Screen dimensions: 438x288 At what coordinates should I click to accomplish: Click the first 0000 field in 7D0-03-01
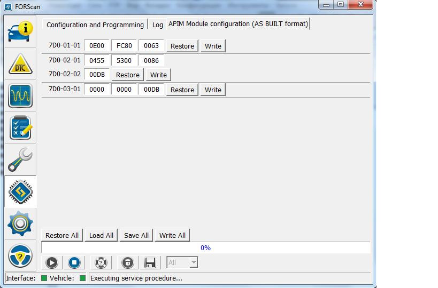point(97,90)
